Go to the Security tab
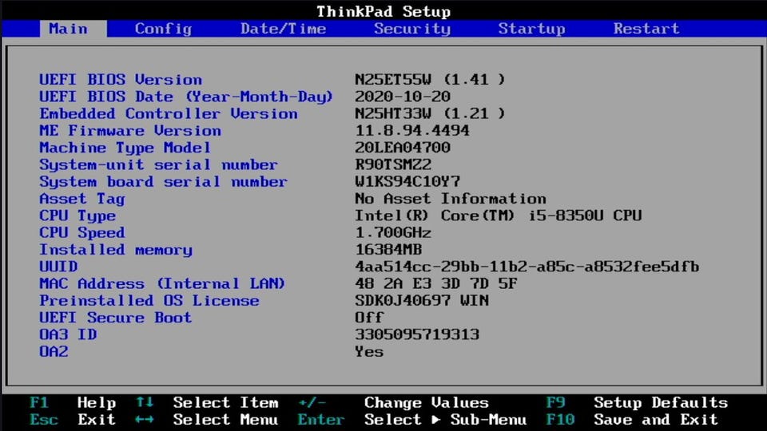The image size is (767, 431). coord(412,29)
